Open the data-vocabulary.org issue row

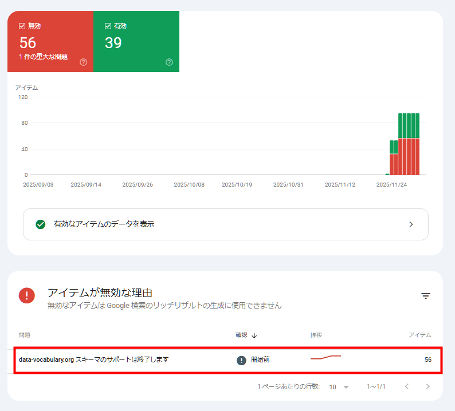click(x=94, y=360)
